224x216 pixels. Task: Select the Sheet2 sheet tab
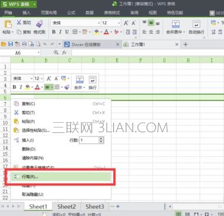[x=67, y=207]
